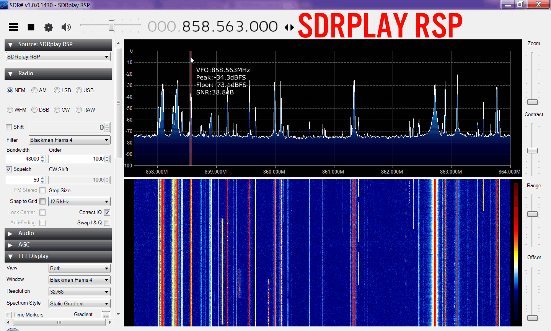Toggle the Squelch checkbox

pyautogui.click(x=9, y=169)
